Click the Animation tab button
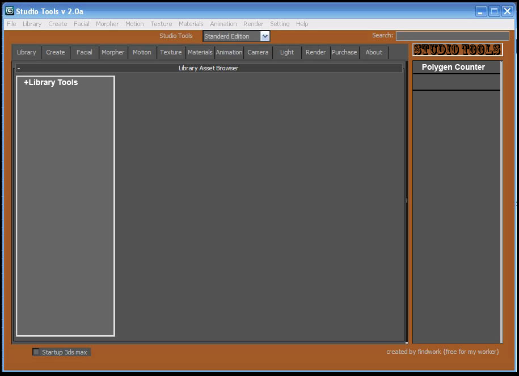 point(229,52)
